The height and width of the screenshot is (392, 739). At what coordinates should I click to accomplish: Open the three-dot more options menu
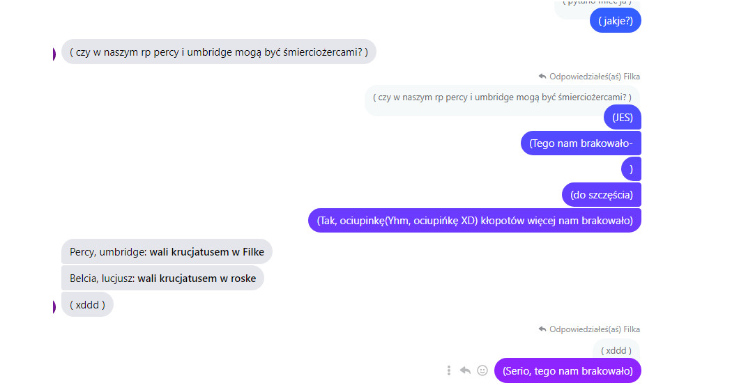[x=449, y=371]
